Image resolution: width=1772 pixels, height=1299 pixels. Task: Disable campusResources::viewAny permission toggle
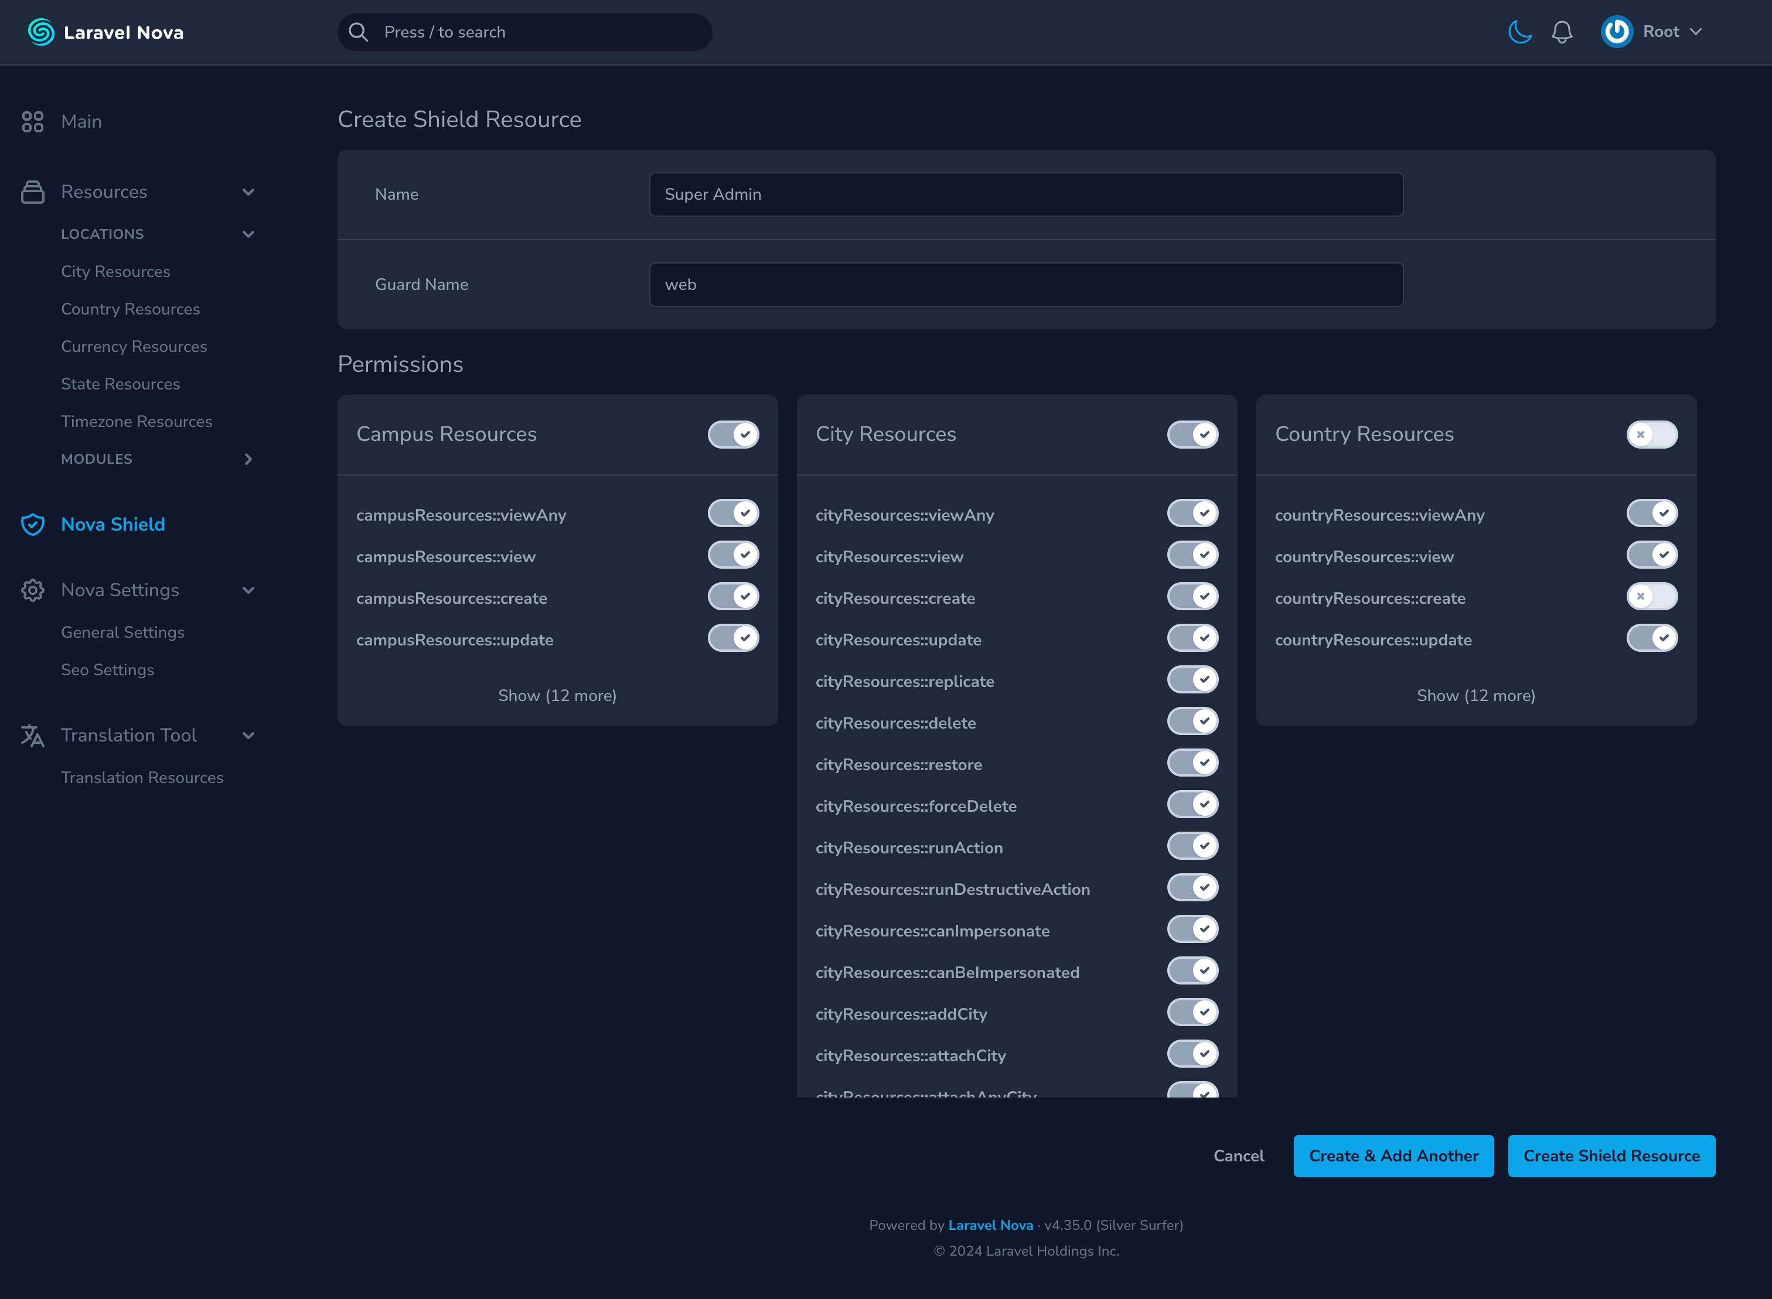(733, 514)
